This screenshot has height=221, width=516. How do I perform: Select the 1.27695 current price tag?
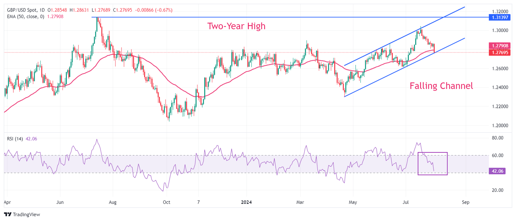500,52
